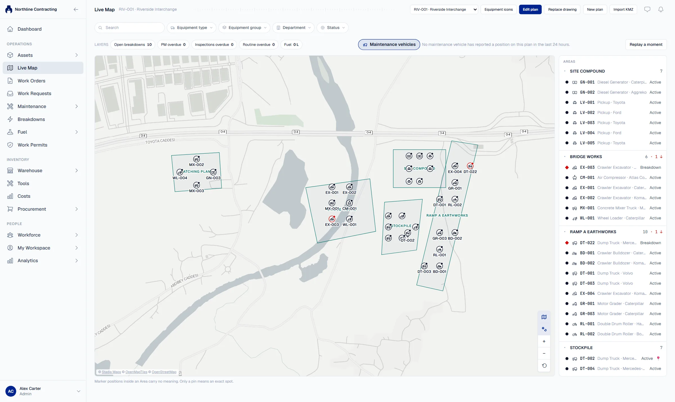Click the BD-001 bulldozer marker on the map
This screenshot has width=675, height=402.
coord(439,266)
